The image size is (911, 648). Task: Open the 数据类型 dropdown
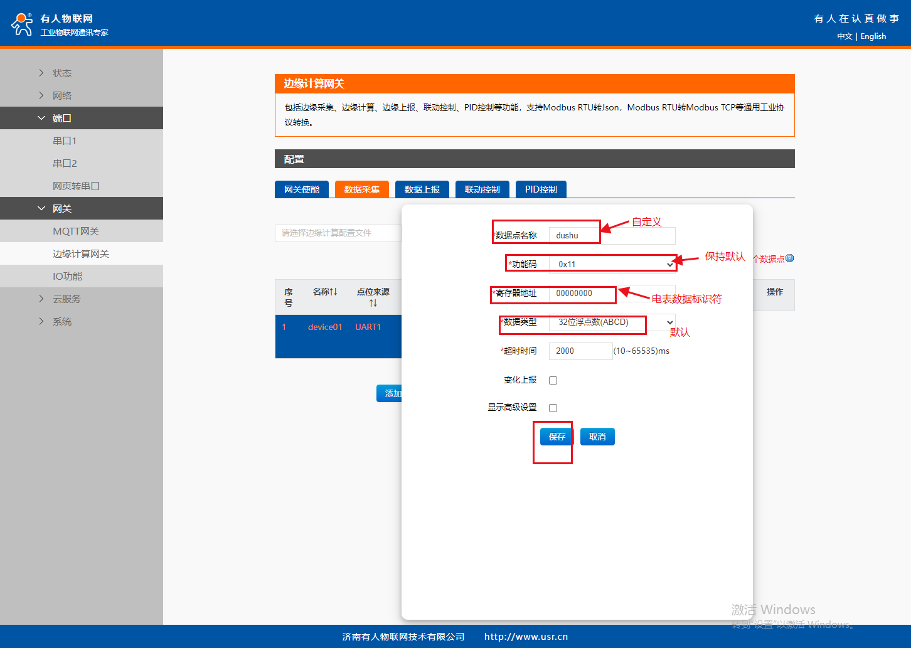tap(612, 322)
